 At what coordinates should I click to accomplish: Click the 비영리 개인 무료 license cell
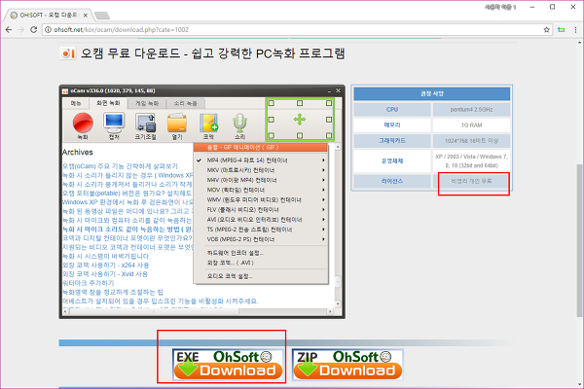coord(471,181)
